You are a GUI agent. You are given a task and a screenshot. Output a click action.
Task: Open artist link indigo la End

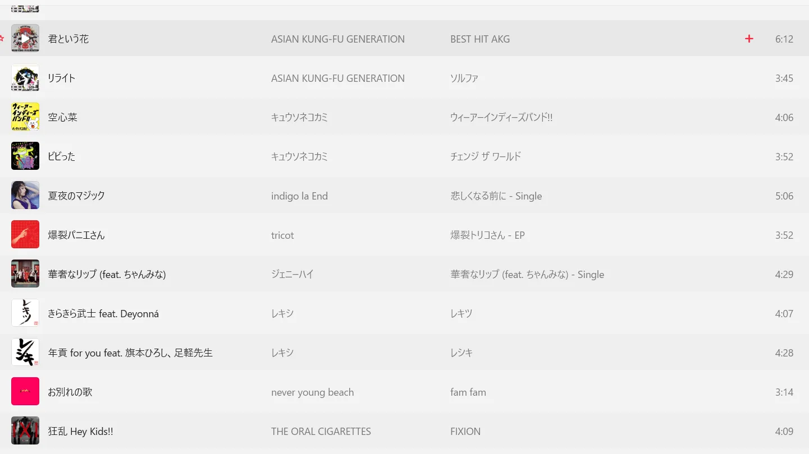tap(299, 196)
